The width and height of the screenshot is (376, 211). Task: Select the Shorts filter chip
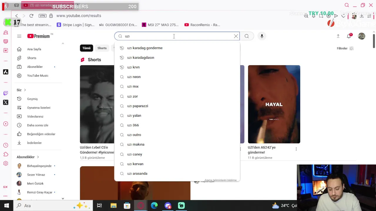pos(102,48)
